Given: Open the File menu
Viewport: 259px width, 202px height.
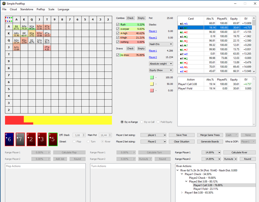Looking at the screenshot, I should pyautogui.click(x=4, y=9).
